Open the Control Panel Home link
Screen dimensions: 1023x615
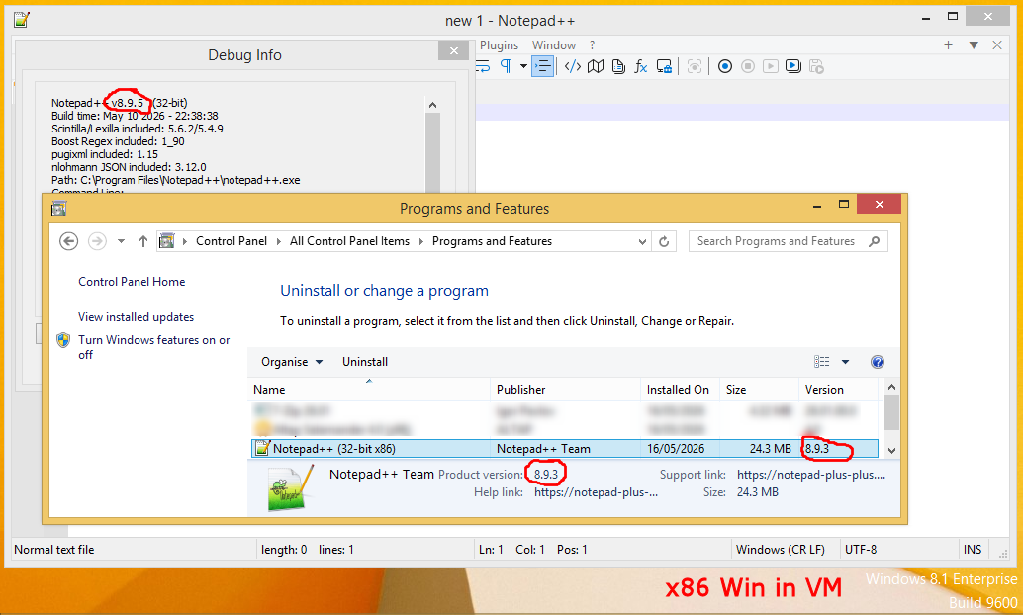coord(132,281)
